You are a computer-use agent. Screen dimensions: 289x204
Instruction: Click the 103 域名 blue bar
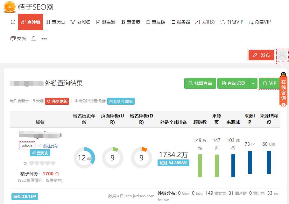pyautogui.click(x=233, y=166)
